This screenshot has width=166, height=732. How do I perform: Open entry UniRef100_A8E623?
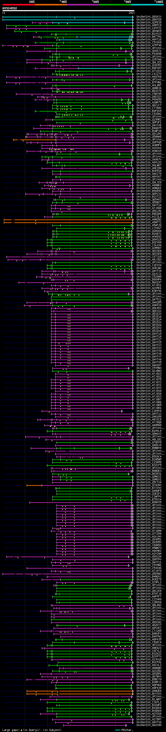(149, 648)
